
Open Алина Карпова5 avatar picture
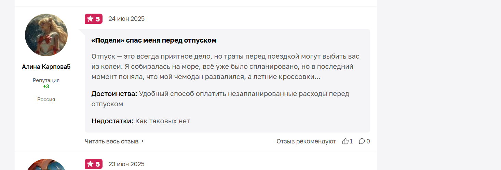click(46, 35)
